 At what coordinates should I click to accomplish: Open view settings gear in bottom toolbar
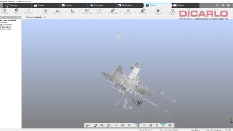[x=157, y=125]
